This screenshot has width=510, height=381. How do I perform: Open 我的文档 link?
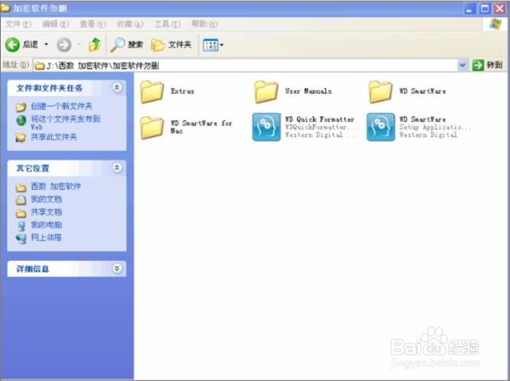point(46,199)
